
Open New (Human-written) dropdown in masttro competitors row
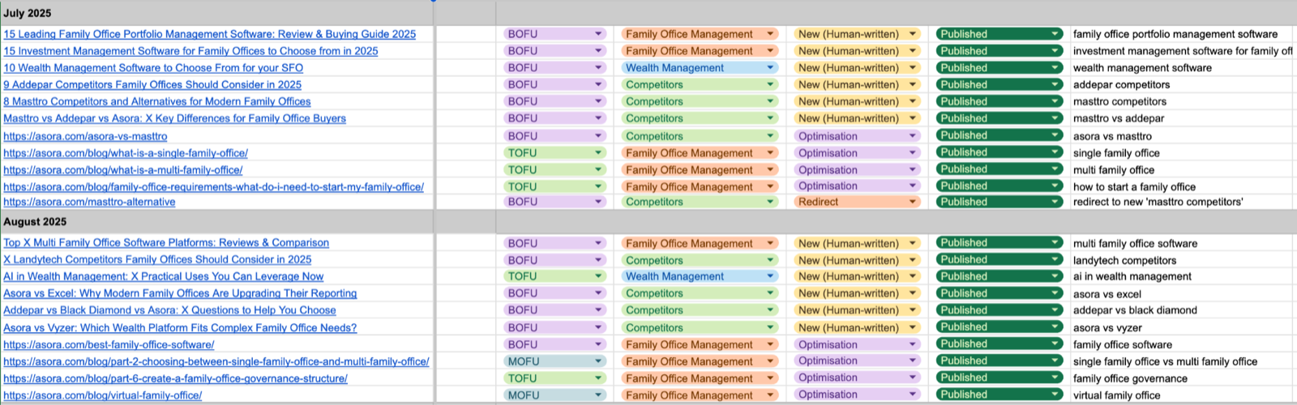tap(857, 101)
